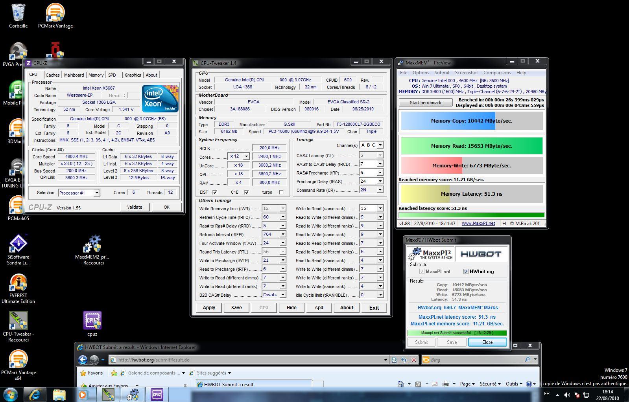This screenshot has height=402, width=629.
Task: Open Screenshot menu in MaxxMEM
Action: pyautogui.click(x=466, y=73)
